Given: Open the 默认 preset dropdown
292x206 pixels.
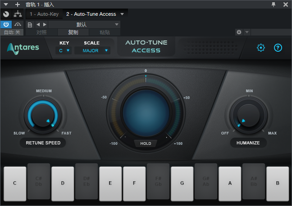Looking at the screenshot, I should (84, 25).
